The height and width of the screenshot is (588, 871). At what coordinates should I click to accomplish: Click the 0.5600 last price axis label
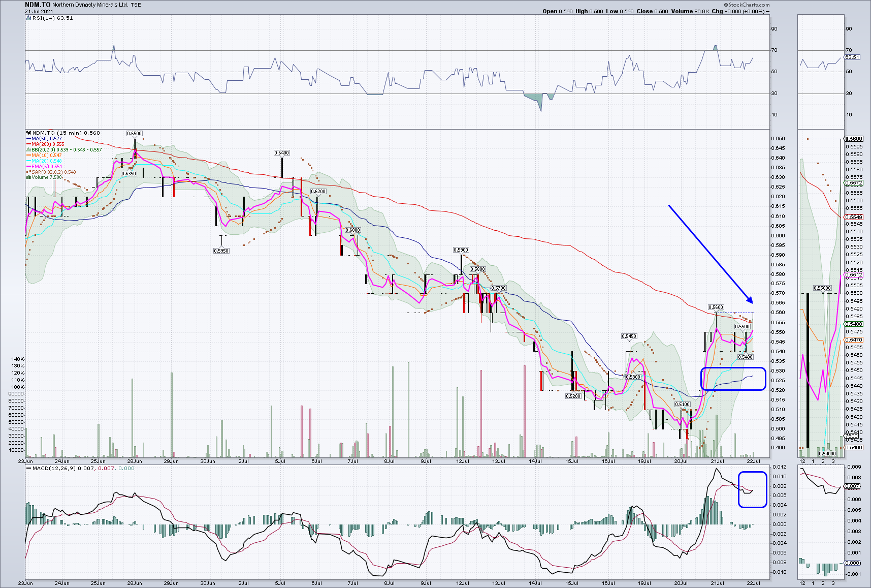pos(853,139)
